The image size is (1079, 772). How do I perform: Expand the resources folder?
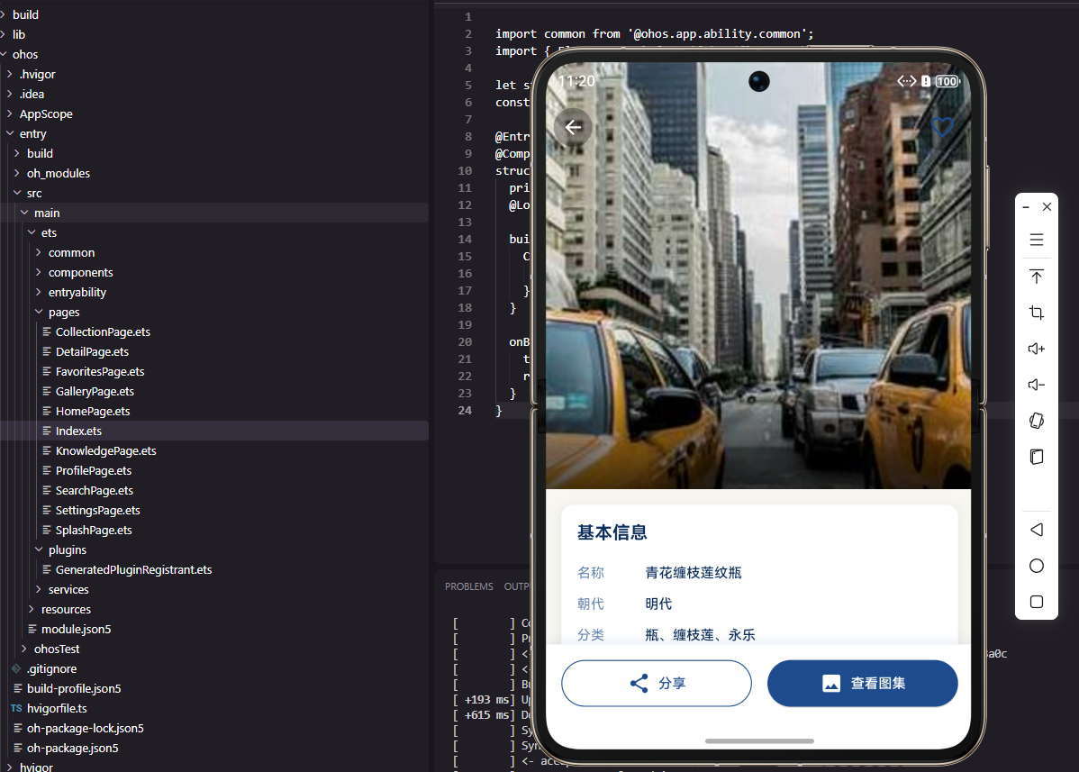point(66,611)
